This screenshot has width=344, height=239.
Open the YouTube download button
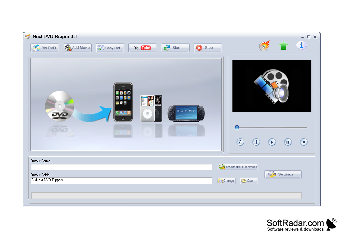tap(143, 48)
